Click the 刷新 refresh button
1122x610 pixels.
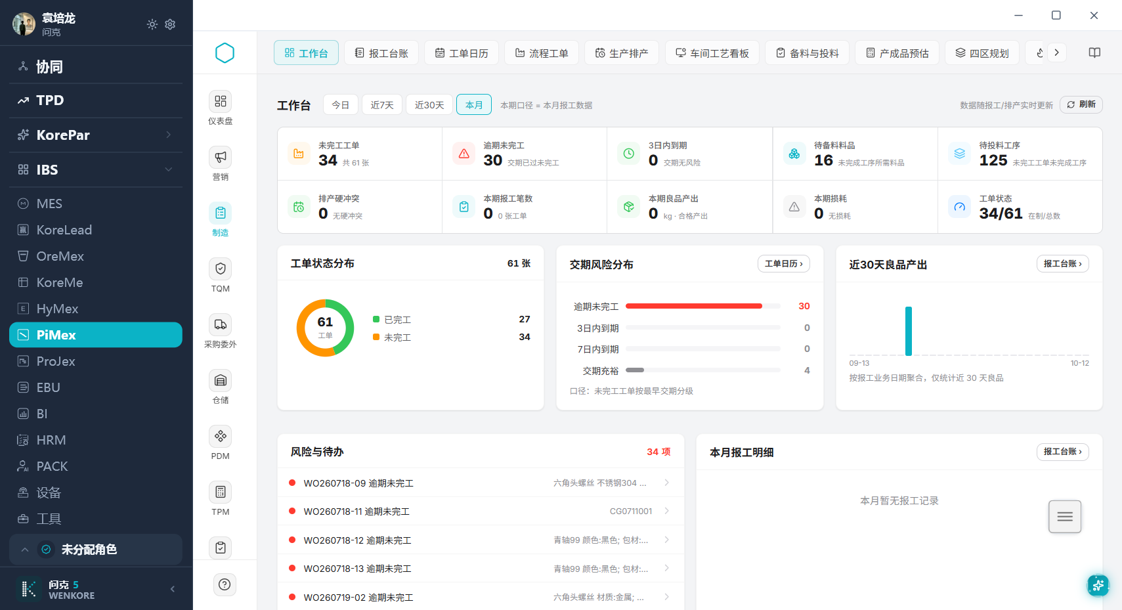point(1081,104)
